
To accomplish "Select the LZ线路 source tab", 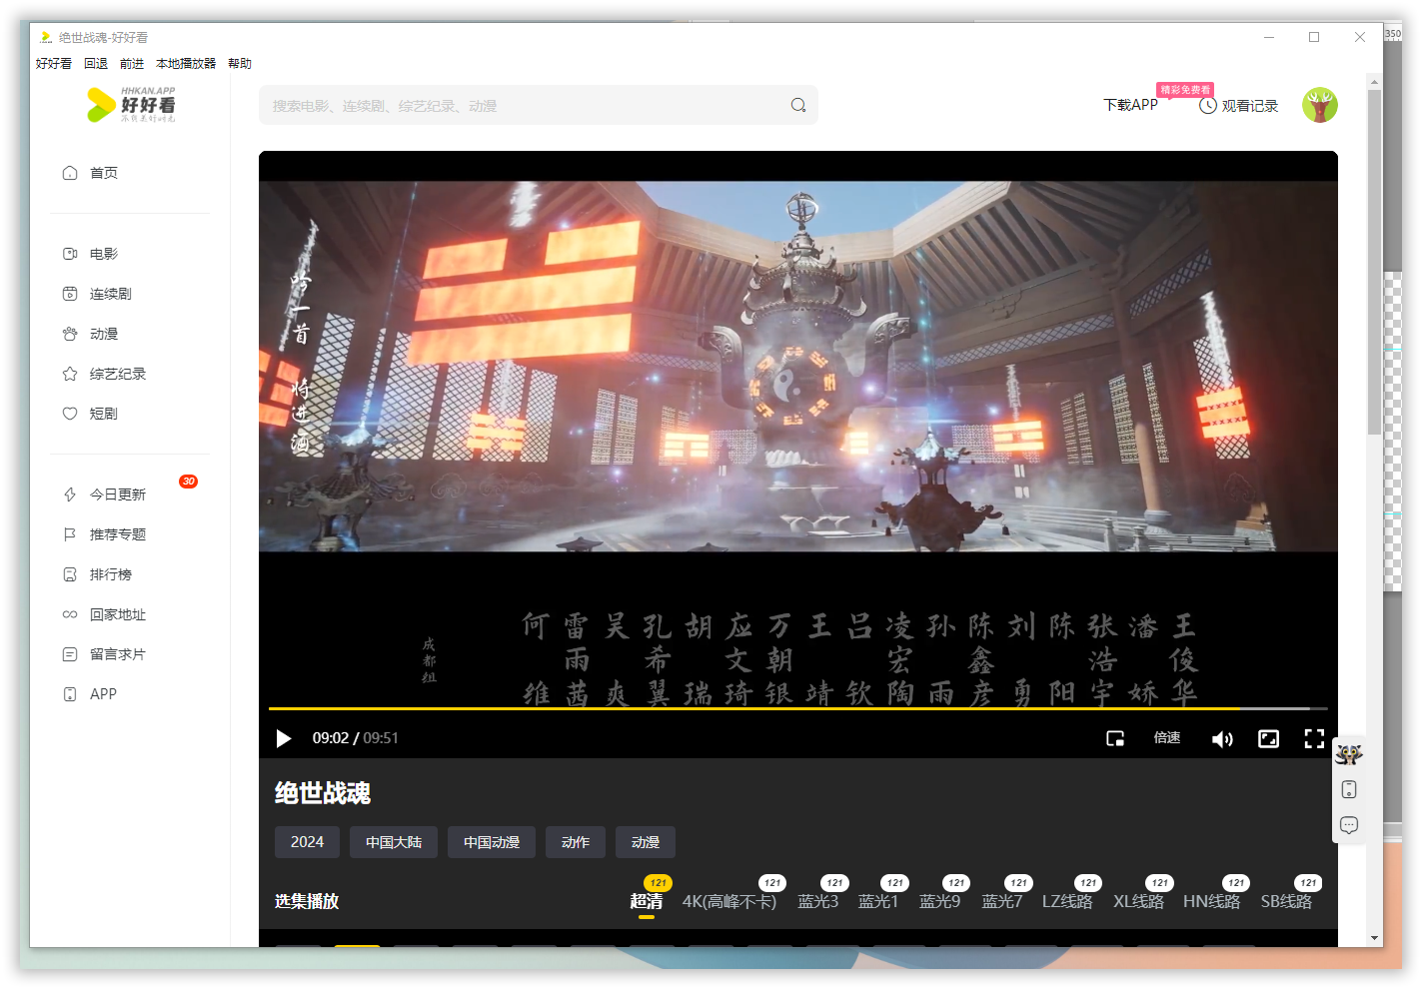I will click(1067, 901).
